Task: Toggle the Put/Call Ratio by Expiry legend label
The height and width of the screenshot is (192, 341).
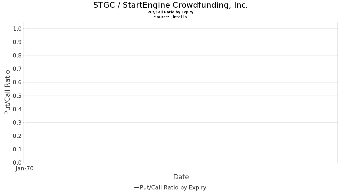Action: click(x=173, y=187)
